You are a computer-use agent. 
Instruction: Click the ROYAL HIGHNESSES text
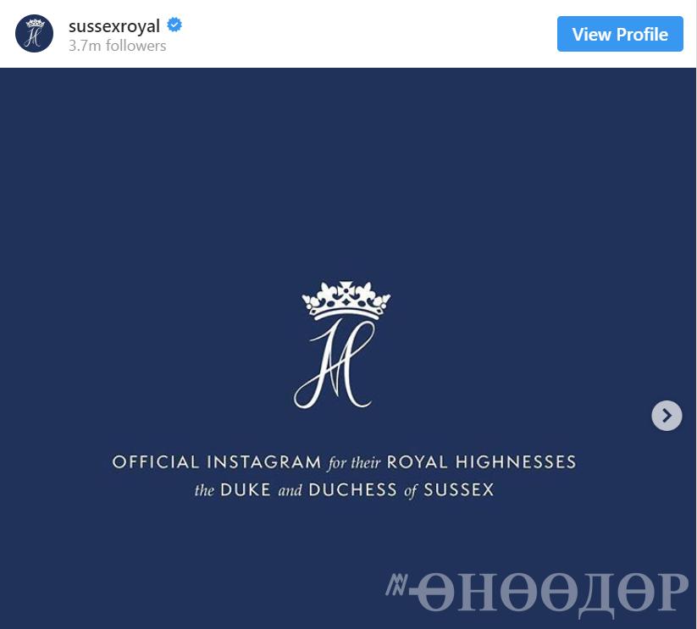482,462
